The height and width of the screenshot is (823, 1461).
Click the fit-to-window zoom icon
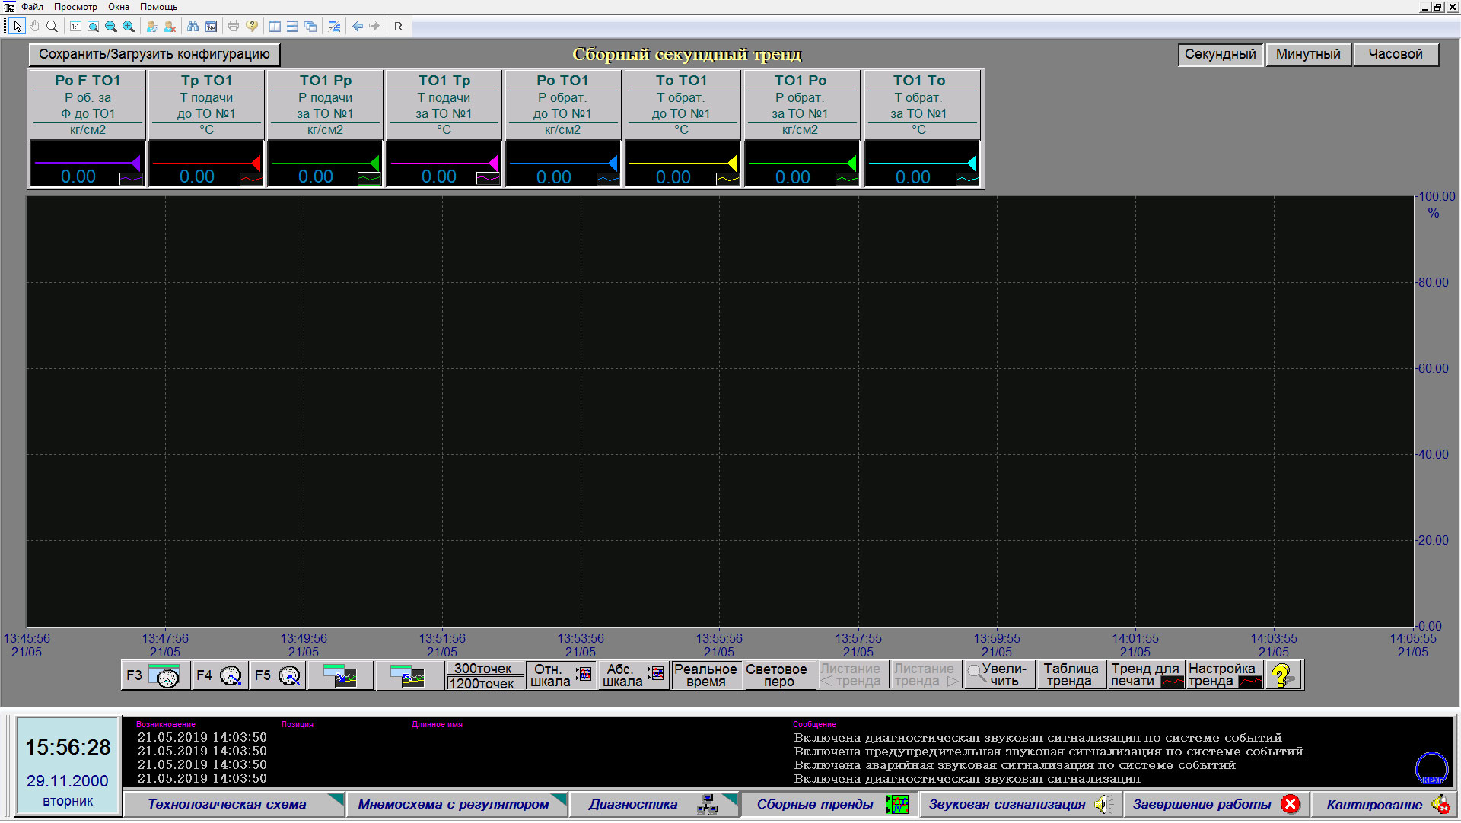[x=93, y=26]
